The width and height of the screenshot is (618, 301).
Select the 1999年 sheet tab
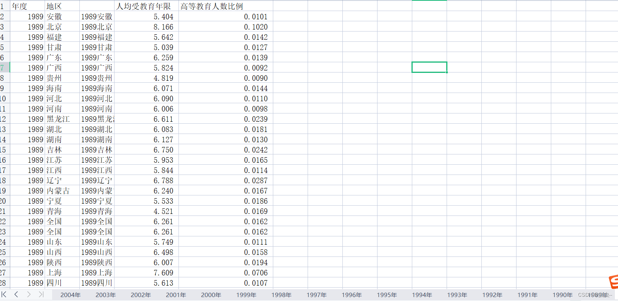pos(246,294)
